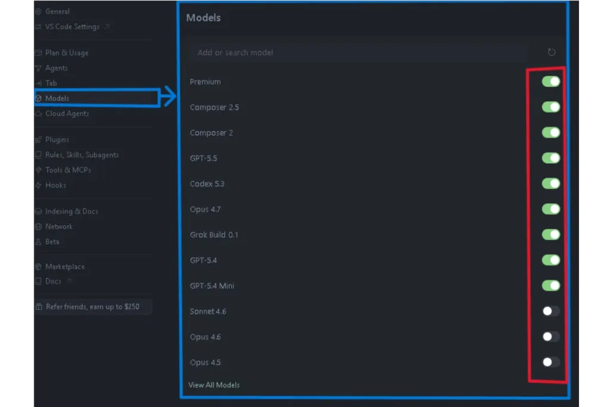Click the Grok Build 0.1 label
This screenshot has height=407, width=610.
[x=214, y=235]
